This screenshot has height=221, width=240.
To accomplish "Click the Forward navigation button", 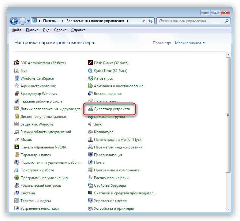I will coord(23,21).
